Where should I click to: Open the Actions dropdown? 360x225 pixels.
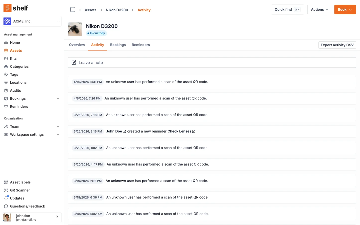click(x=319, y=9)
